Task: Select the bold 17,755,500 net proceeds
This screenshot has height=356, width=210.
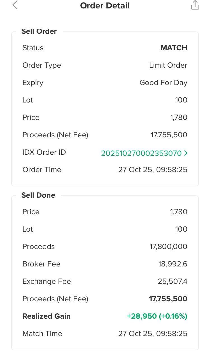Action: point(168,299)
